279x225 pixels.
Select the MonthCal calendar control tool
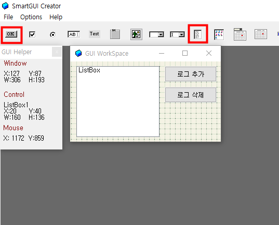point(261,34)
